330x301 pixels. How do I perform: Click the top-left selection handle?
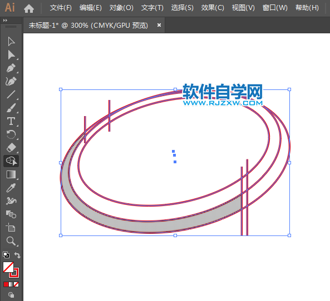point(61,89)
